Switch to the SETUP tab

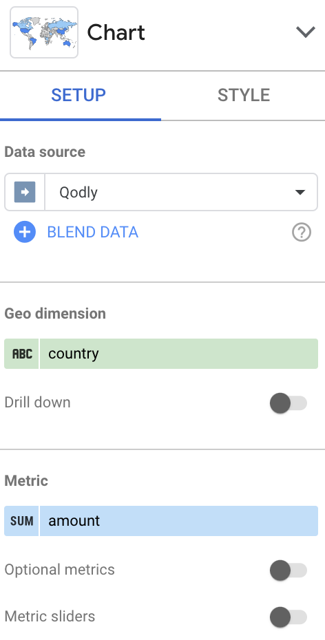pyautogui.click(x=78, y=95)
